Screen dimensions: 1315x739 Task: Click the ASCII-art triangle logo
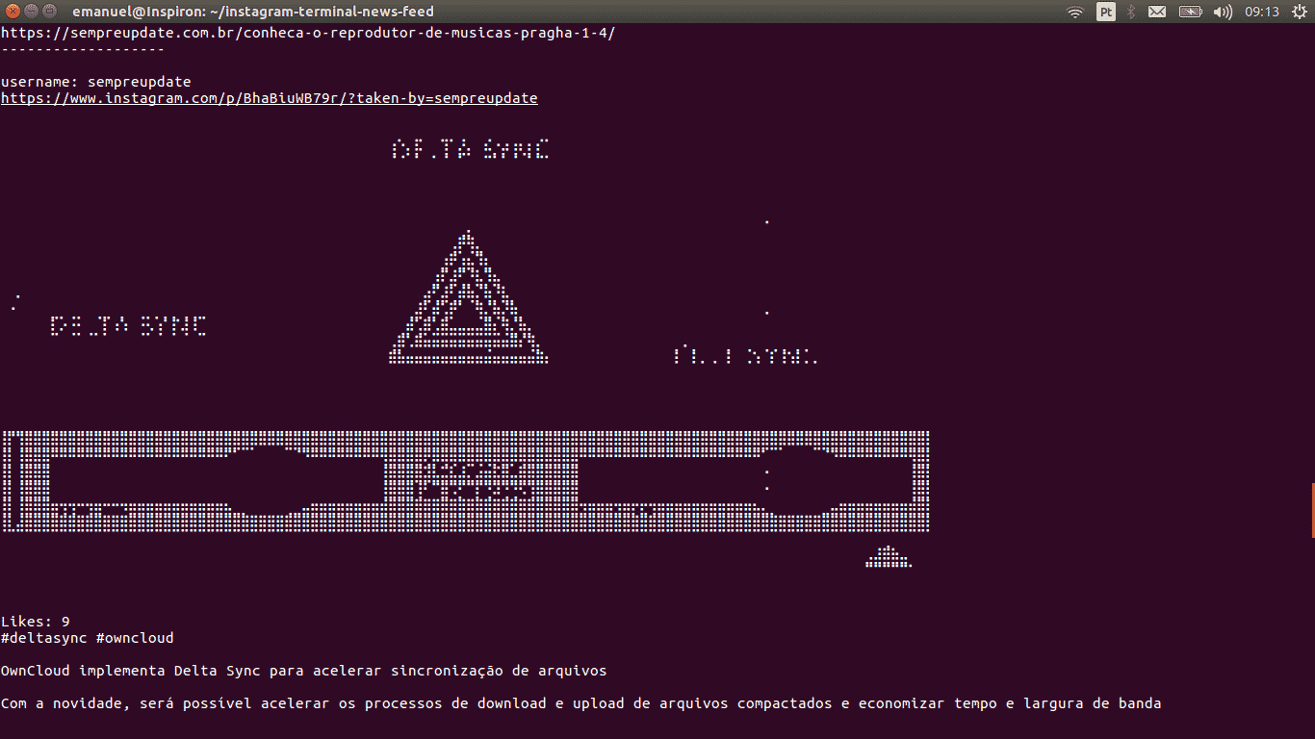tap(468, 296)
